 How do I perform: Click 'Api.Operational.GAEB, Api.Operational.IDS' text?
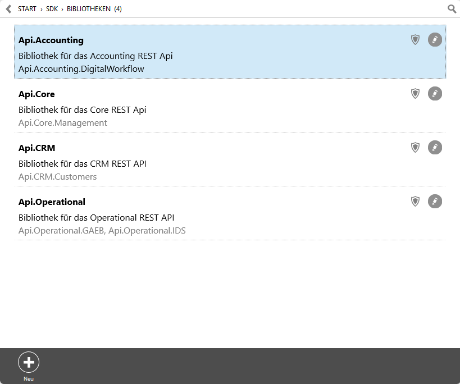[x=102, y=231]
